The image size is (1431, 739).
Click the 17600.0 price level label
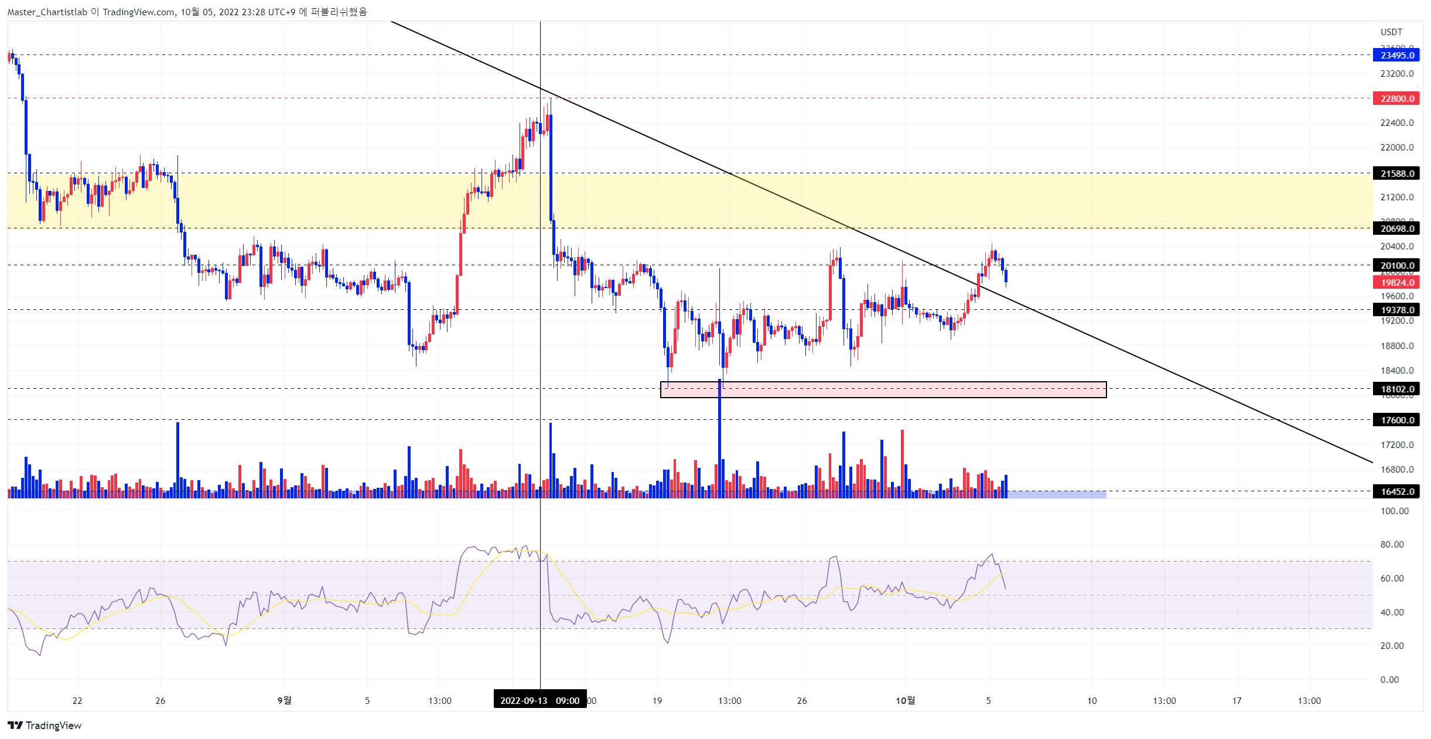coord(1396,420)
